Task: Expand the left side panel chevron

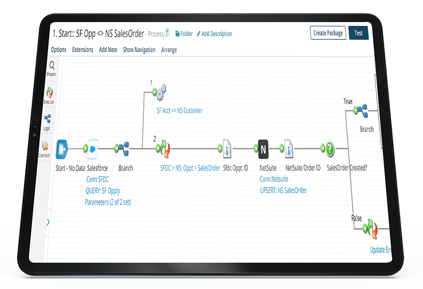Action: coord(48,223)
